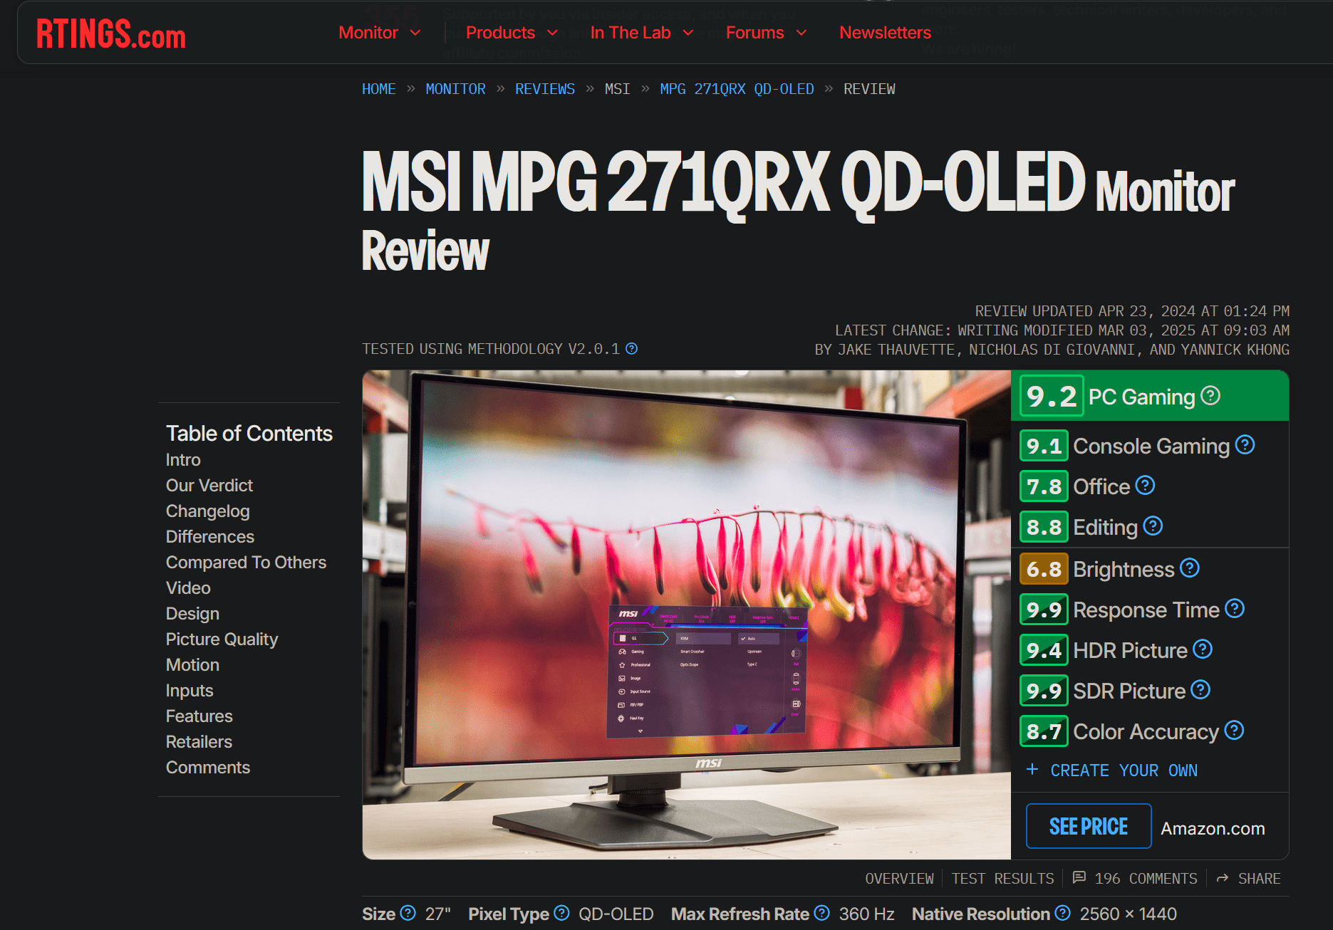The height and width of the screenshot is (930, 1333).
Task: Expand the In The Lab chevron
Action: 688,33
